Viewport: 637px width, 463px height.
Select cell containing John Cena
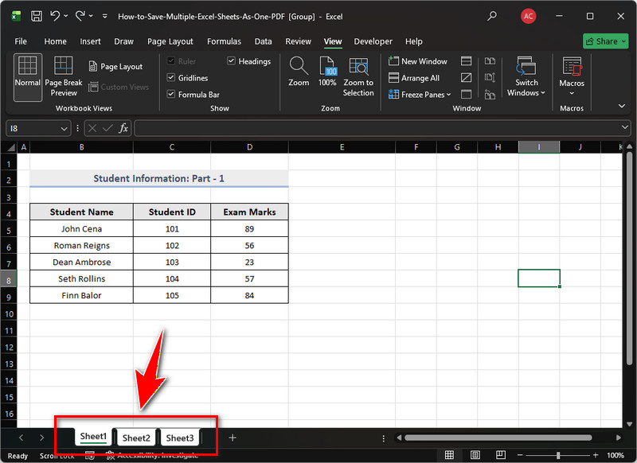pyautogui.click(x=81, y=228)
